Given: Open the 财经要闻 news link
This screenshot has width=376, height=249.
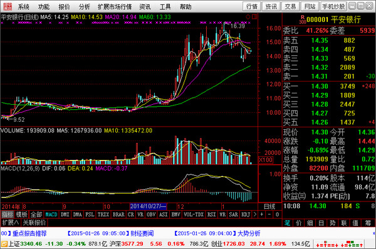Looking at the screenshot, I should tap(142, 233).
